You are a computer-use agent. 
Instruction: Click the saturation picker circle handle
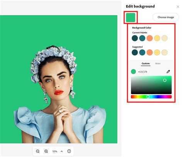click(x=165, y=80)
